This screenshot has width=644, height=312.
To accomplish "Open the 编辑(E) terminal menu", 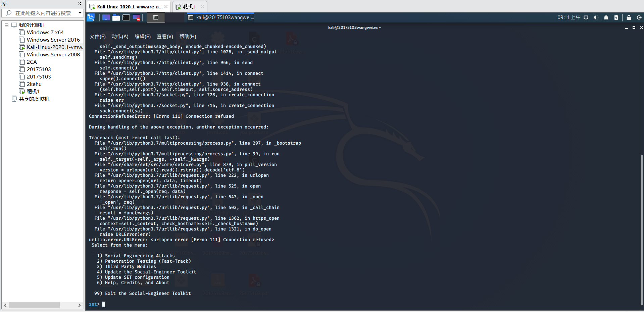I will tap(143, 37).
